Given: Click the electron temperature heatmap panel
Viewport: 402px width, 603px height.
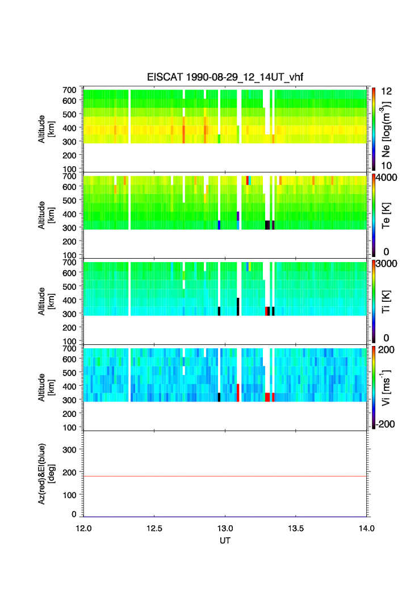Looking at the screenshot, I should click(x=225, y=216).
